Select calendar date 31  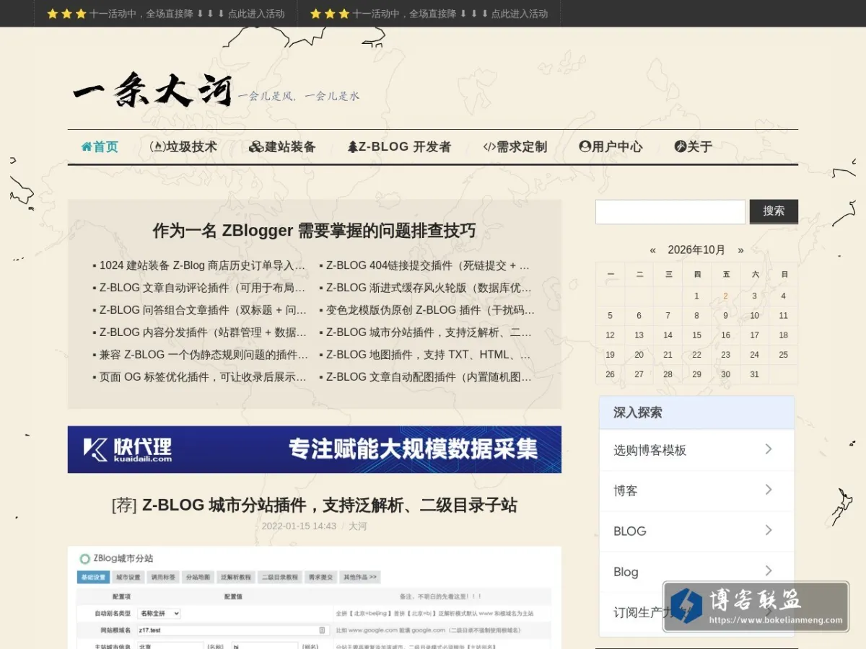coord(754,374)
